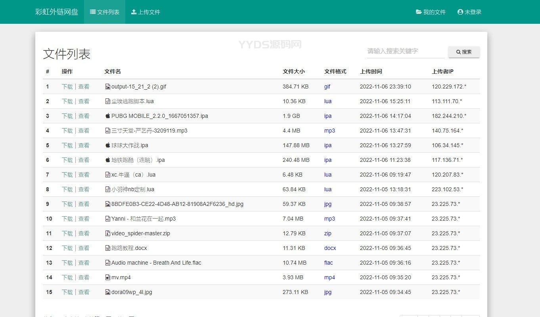Open 我的文件 in the top bar

pos(431,12)
